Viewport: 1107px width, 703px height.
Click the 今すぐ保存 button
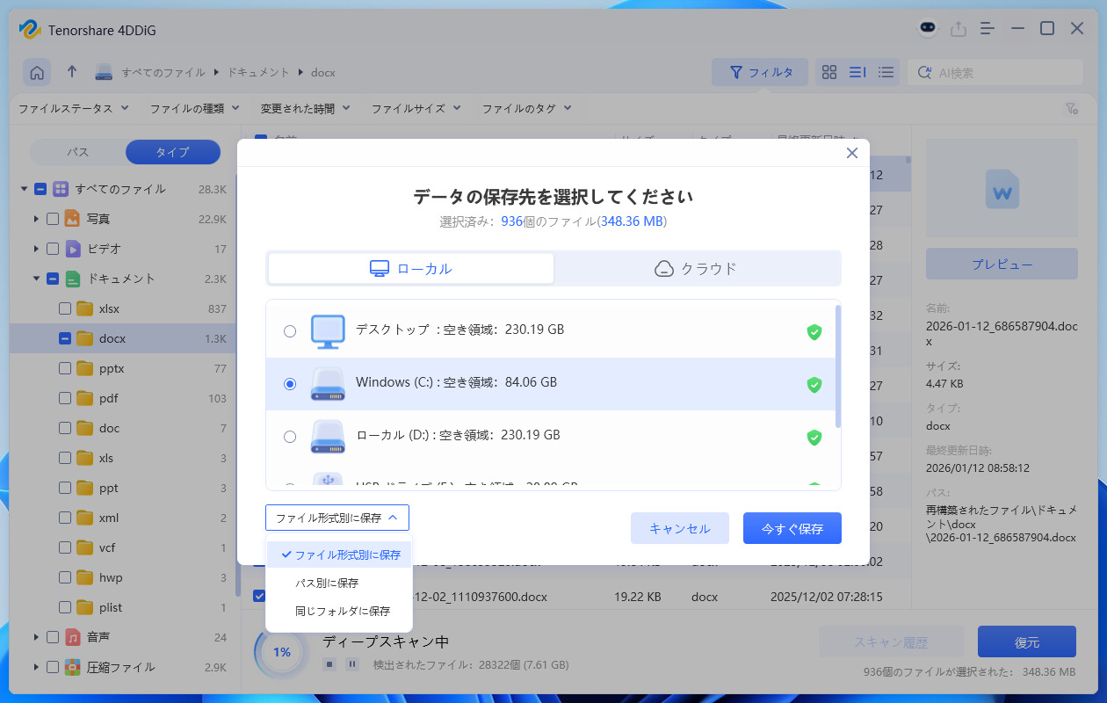pos(792,528)
